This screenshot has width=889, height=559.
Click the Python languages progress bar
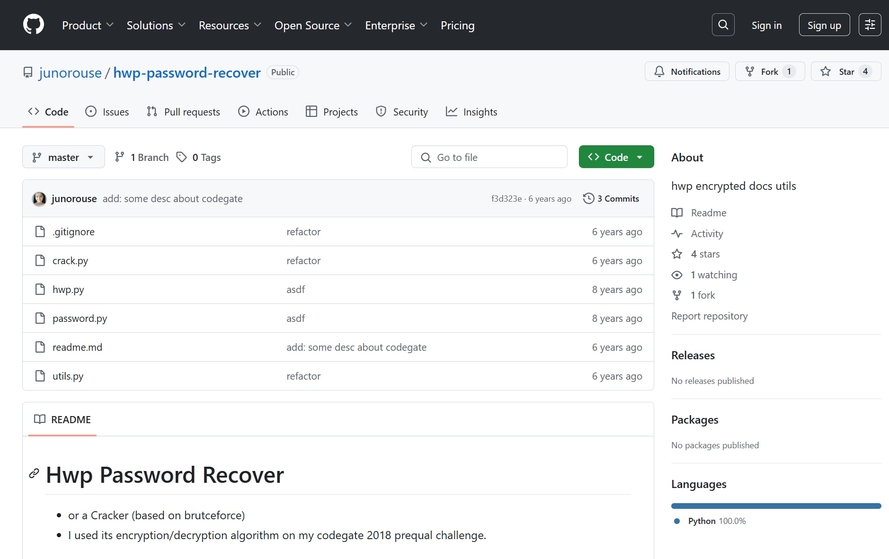click(776, 506)
